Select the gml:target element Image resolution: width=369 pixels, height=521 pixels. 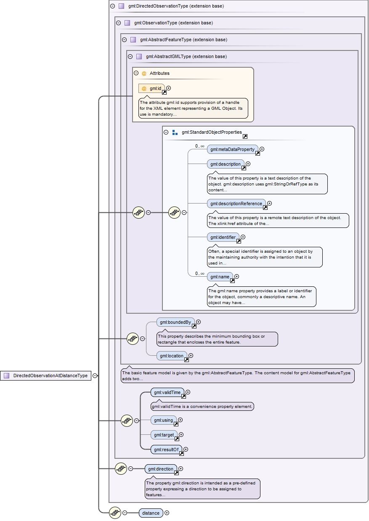(x=164, y=434)
